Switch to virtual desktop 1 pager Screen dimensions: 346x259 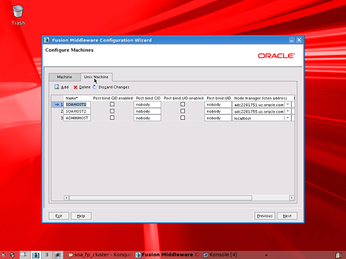tap(24, 255)
